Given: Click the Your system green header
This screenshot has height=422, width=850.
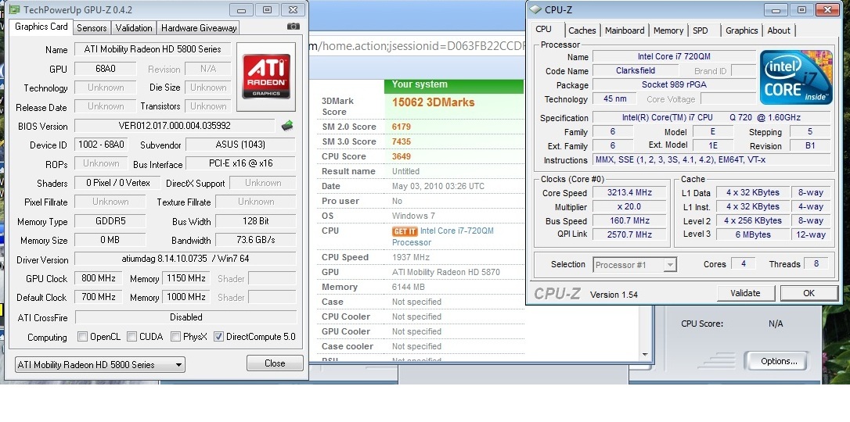Looking at the screenshot, I should 454,85.
